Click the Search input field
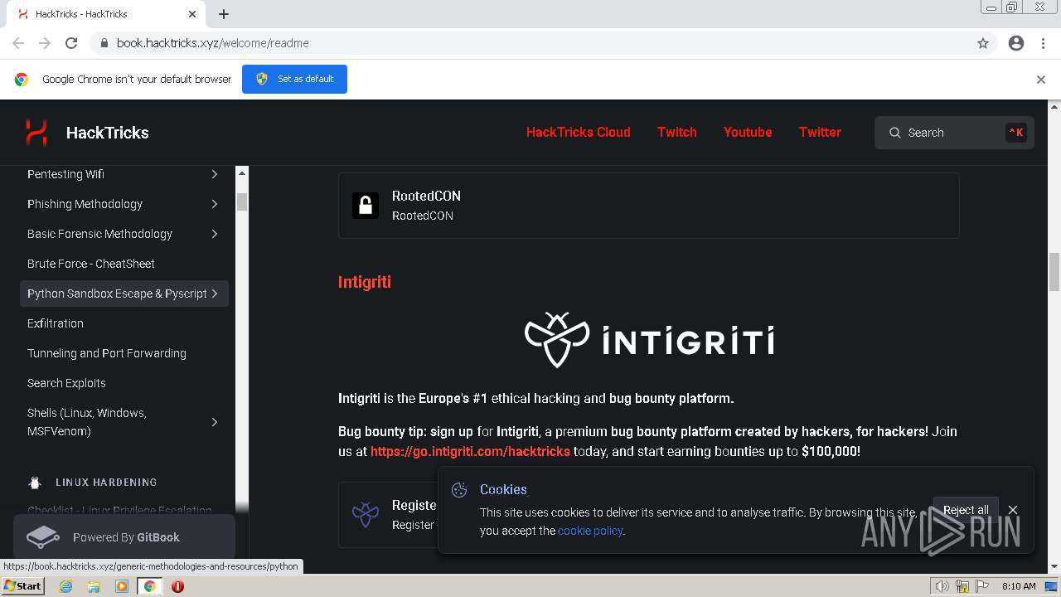1061x597 pixels. [x=954, y=133]
